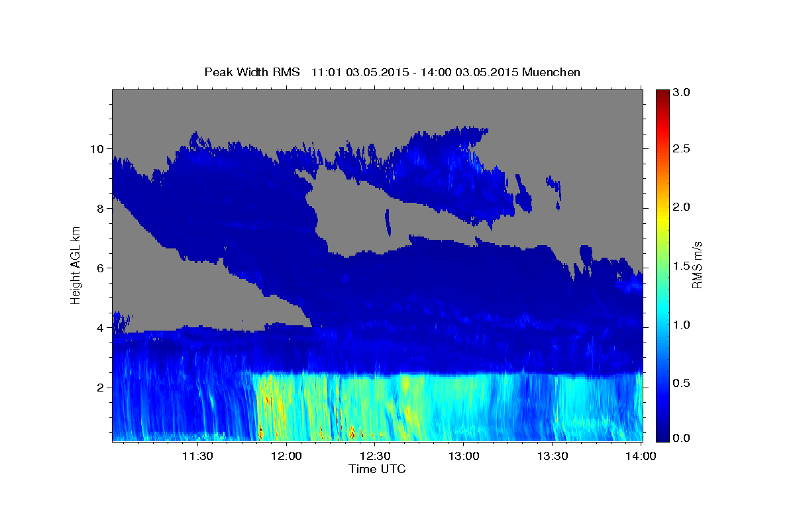This screenshot has height=530, width=795.
Task: Click the dark red top of colorbar
Action: pyautogui.click(x=662, y=96)
